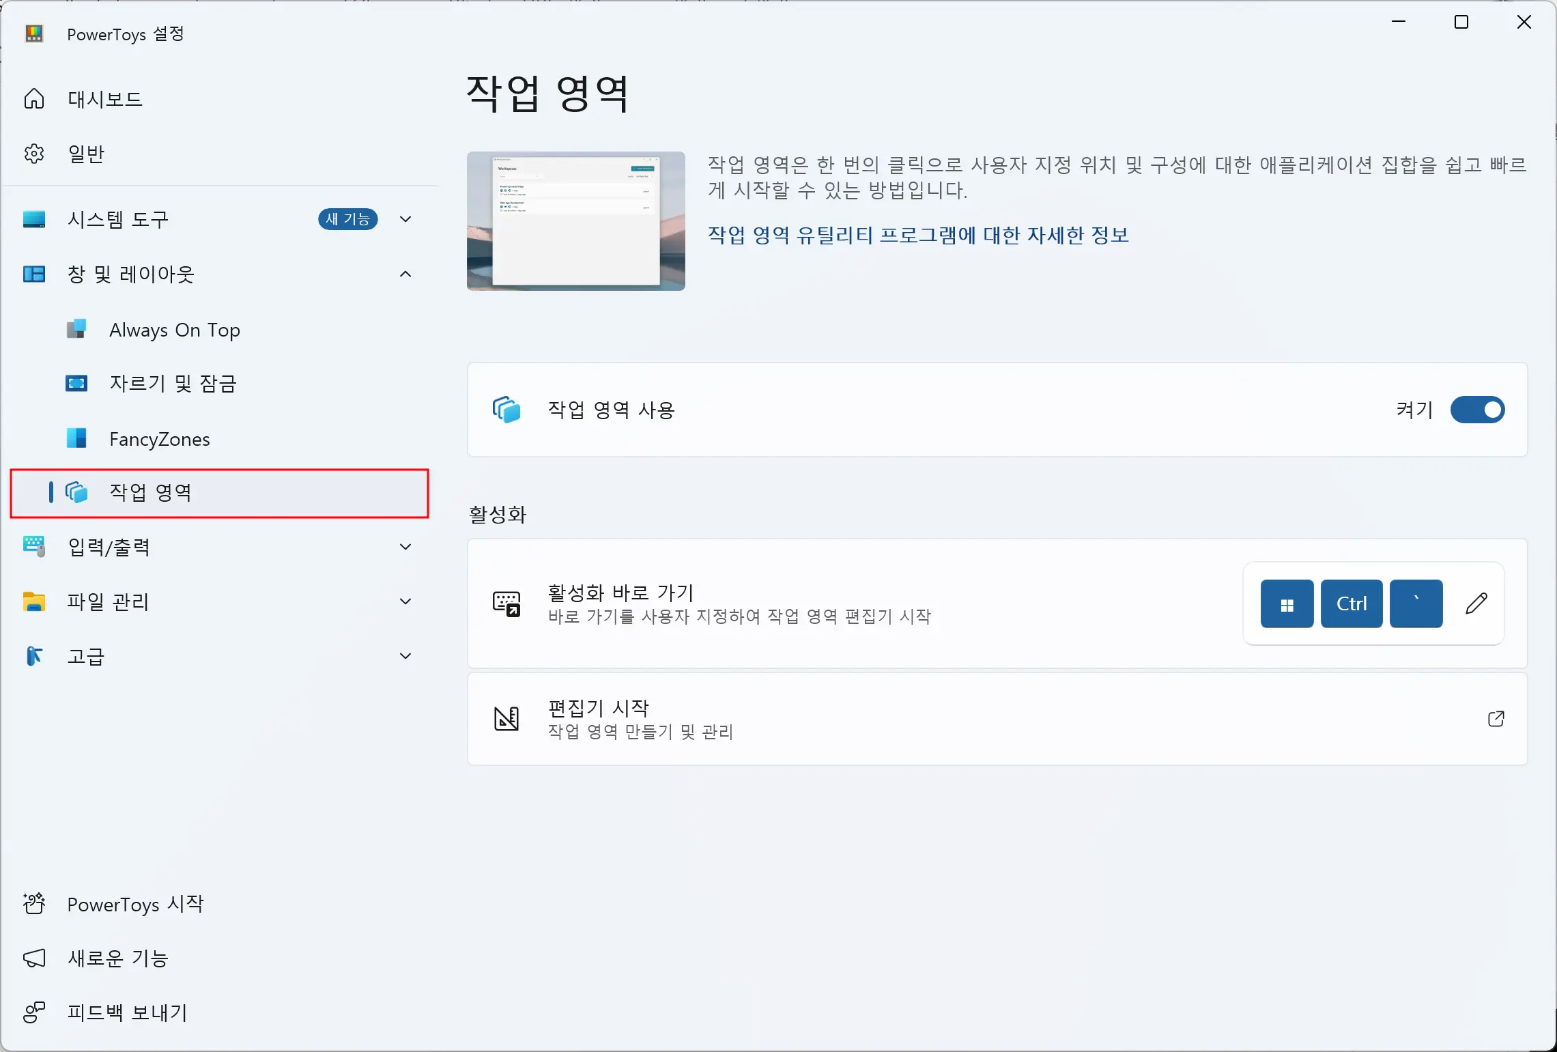Click the pencil icon to edit activation shortcut
The height and width of the screenshot is (1052, 1557).
tap(1476, 603)
